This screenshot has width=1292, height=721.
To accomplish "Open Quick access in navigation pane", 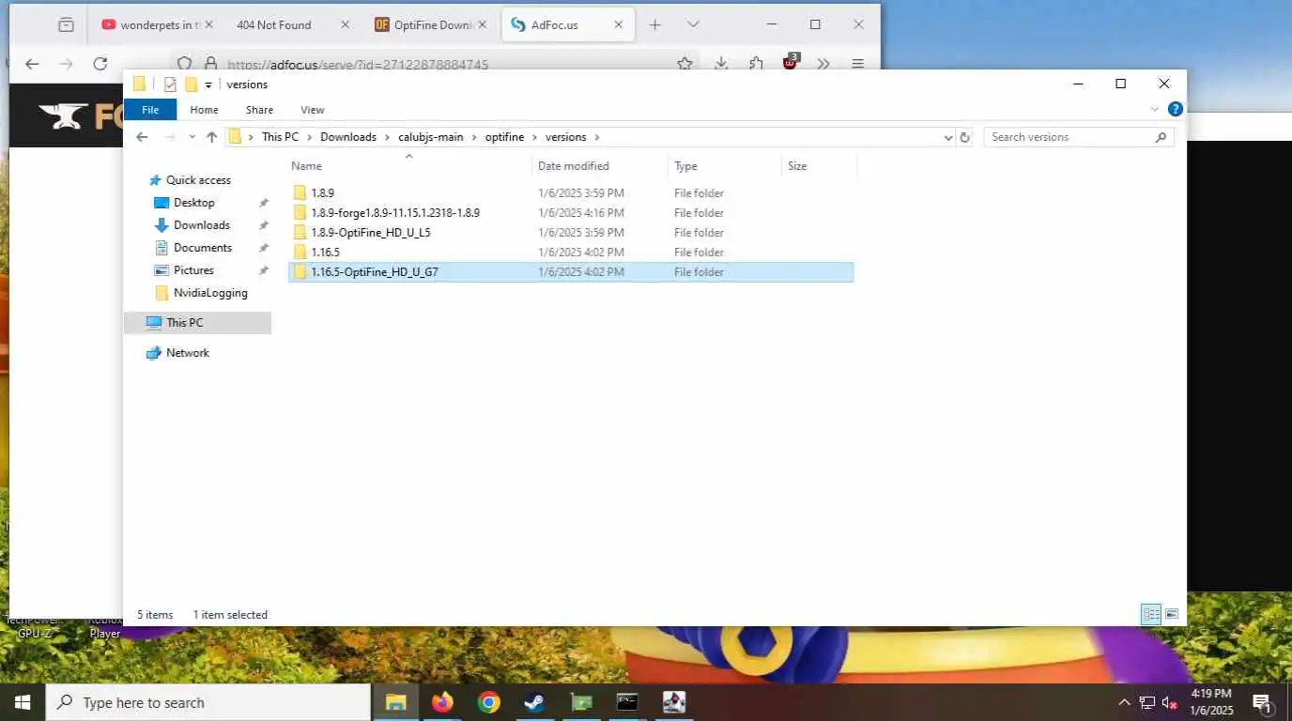I will pos(198,180).
